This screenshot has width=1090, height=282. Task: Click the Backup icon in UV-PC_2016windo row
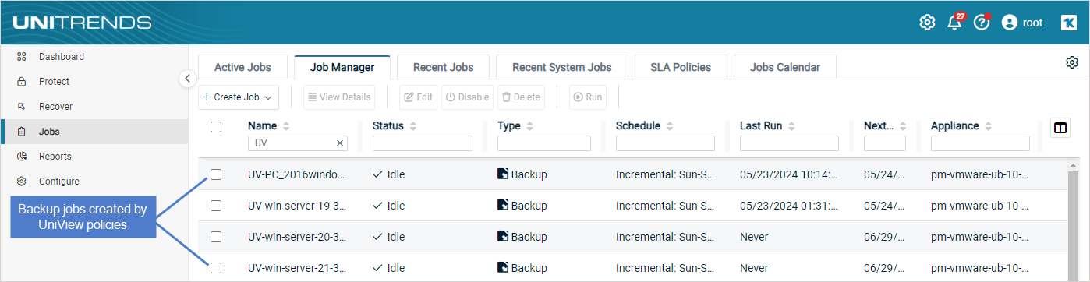[503, 174]
